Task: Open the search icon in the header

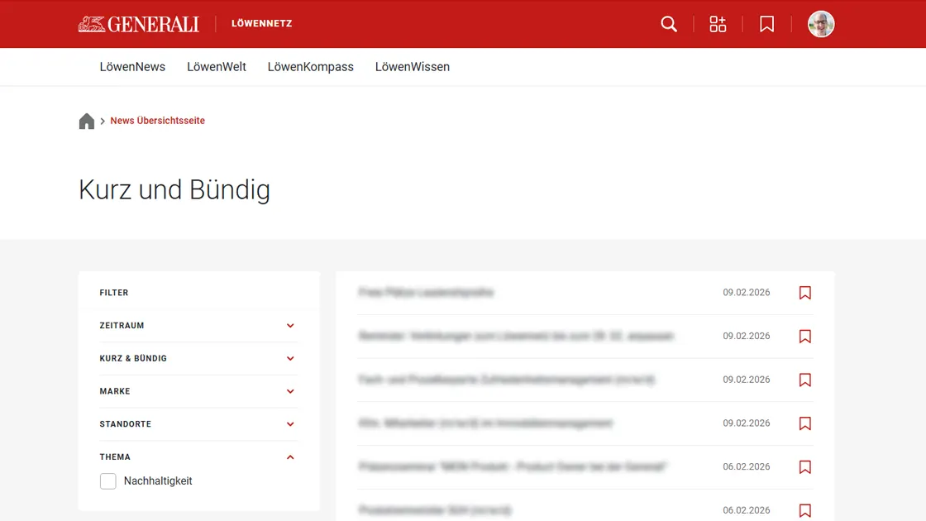Action: [x=669, y=24]
